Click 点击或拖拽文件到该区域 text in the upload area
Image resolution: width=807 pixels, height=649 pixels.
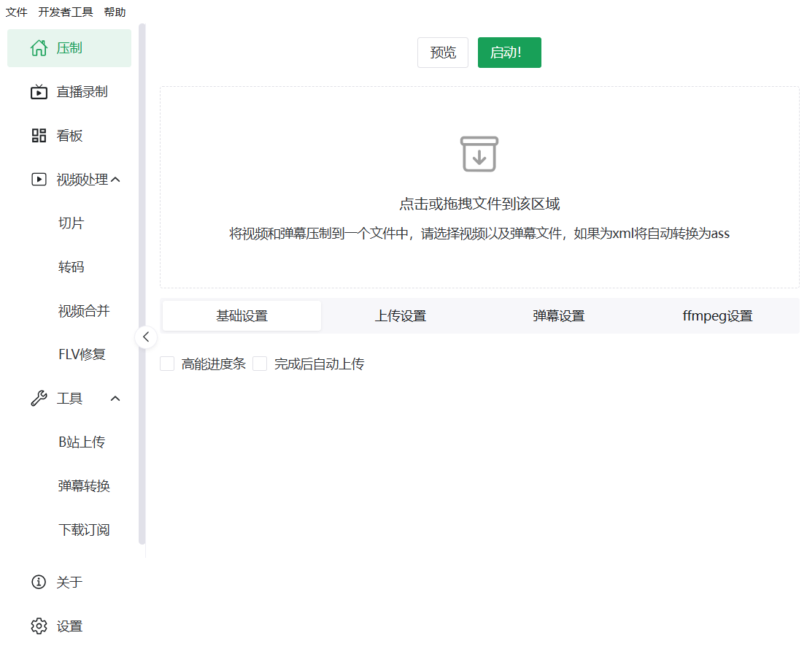479,204
